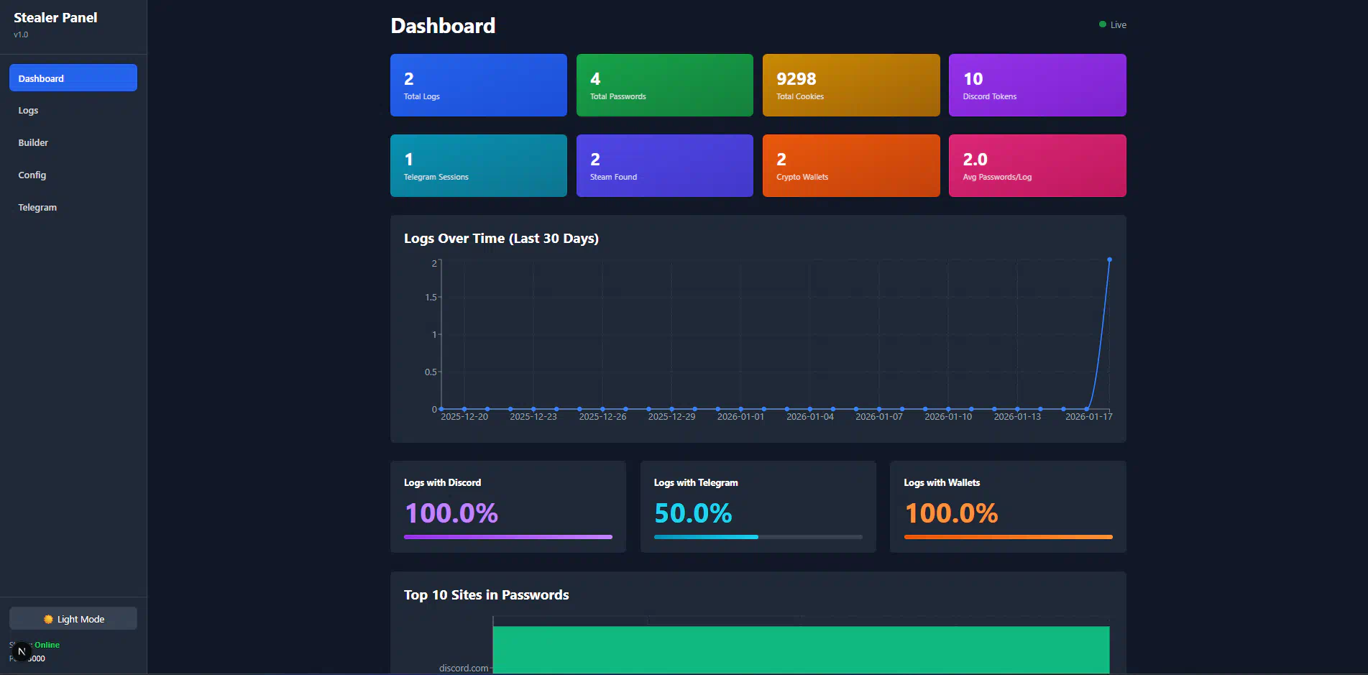Click the Next.js dev tools N icon
The image size is (1368, 675).
click(x=22, y=651)
